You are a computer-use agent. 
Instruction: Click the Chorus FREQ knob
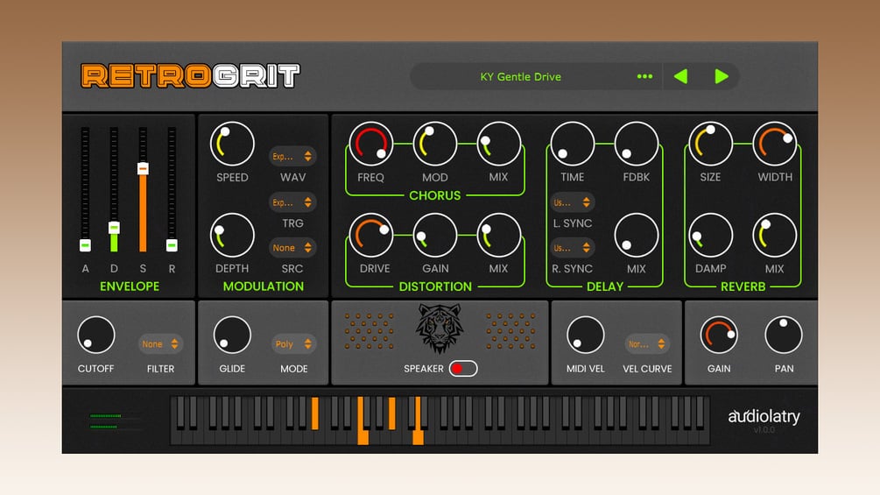tap(371, 144)
